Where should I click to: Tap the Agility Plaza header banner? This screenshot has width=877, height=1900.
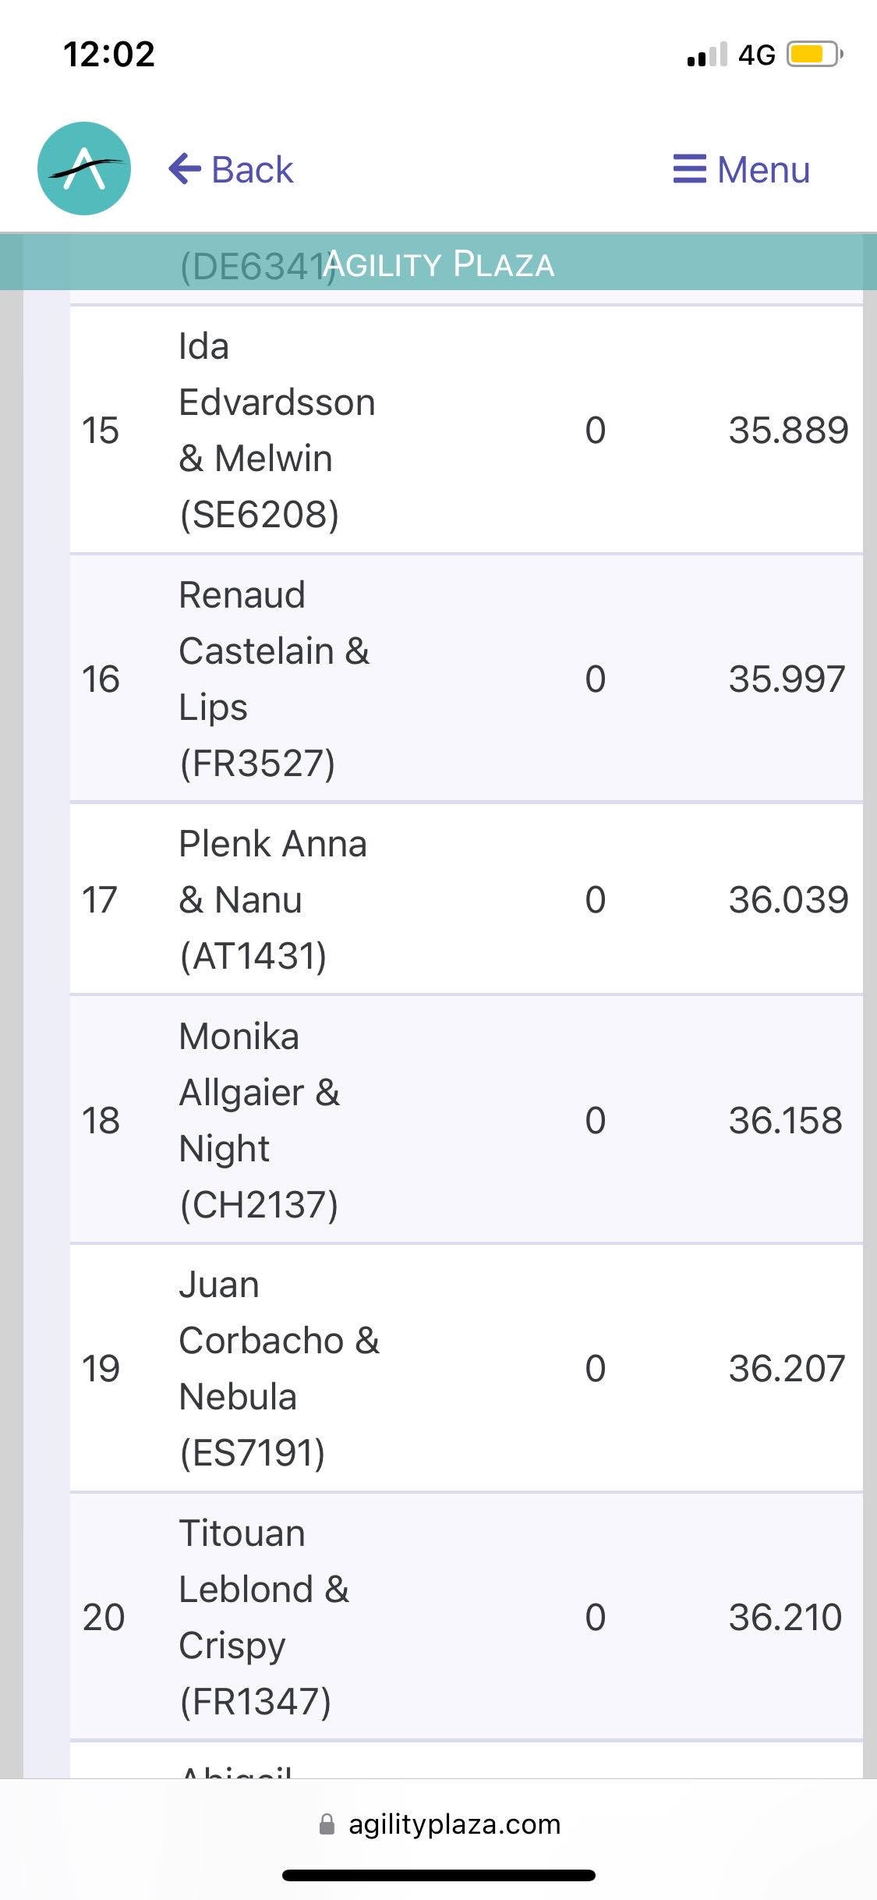pos(439,264)
